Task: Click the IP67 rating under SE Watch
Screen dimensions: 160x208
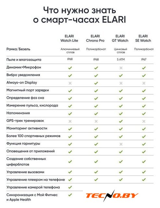Action: 144,59
